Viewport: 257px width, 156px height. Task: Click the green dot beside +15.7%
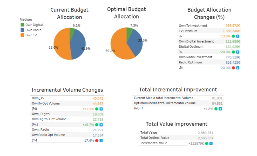pos(97,125)
